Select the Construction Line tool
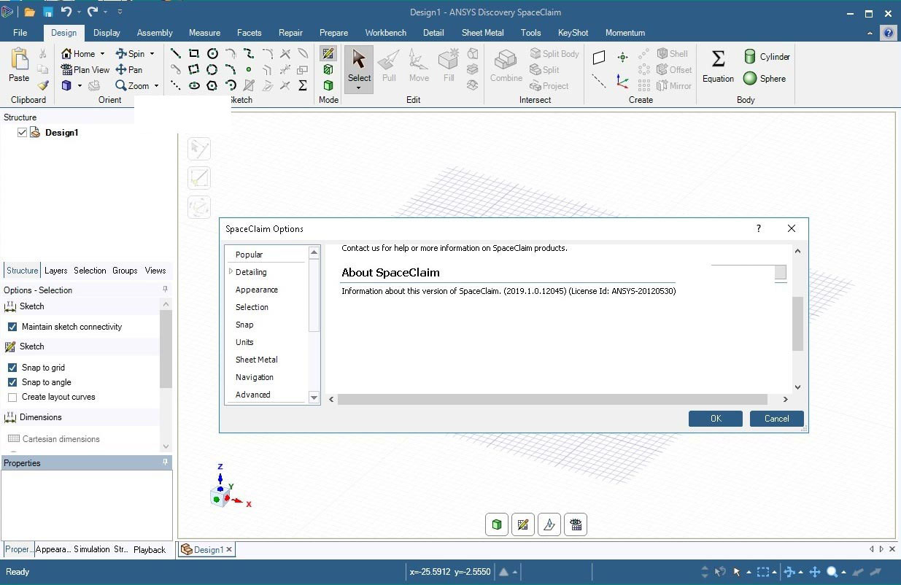This screenshot has width=901, height=585. click(176, 85)
